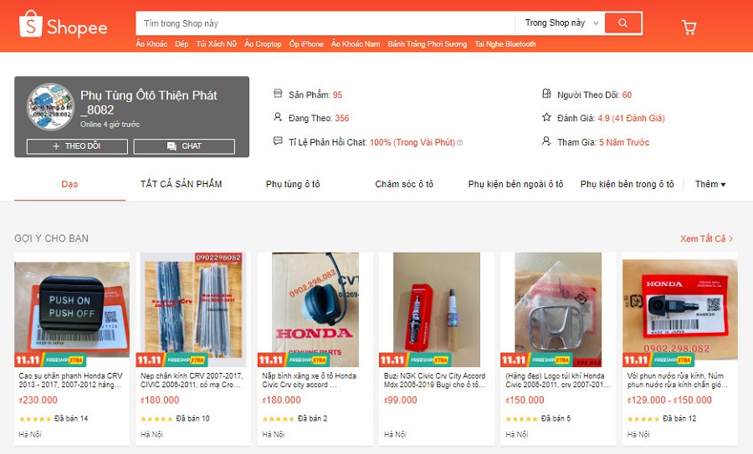
Task: Follow shop with THEO DÕI button
Action: pyautogui.click(x=77, y=146)
